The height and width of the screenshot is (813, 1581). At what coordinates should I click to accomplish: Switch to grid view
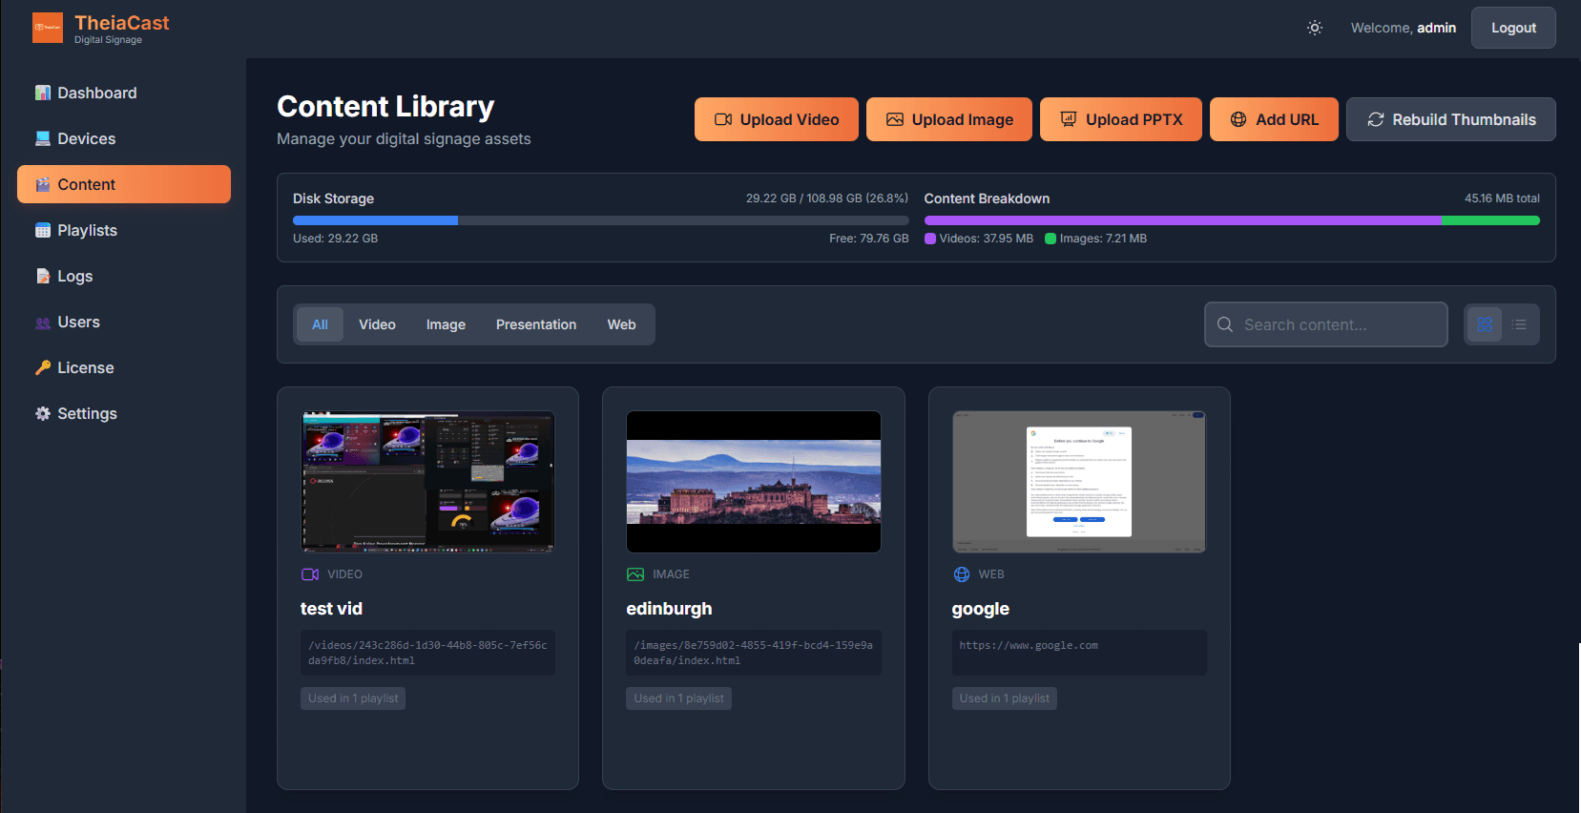[x=1485, y=324]
